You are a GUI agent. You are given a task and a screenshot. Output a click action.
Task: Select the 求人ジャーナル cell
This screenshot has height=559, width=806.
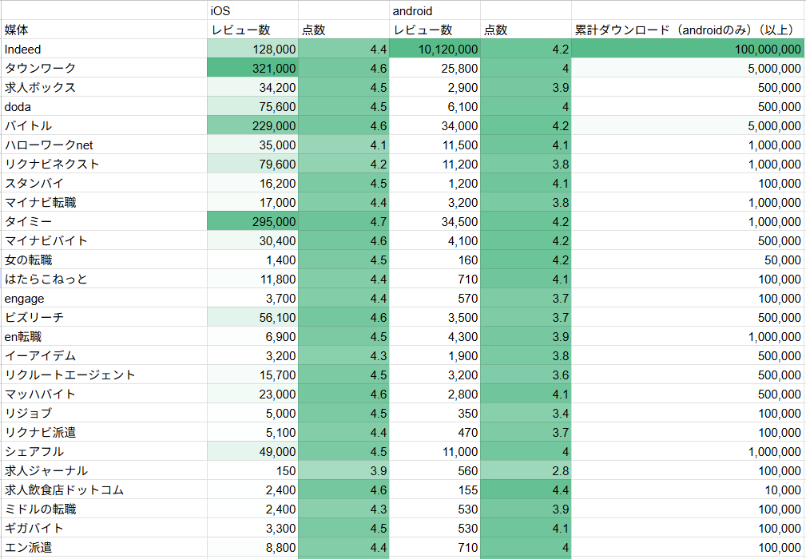pos(103,470)
